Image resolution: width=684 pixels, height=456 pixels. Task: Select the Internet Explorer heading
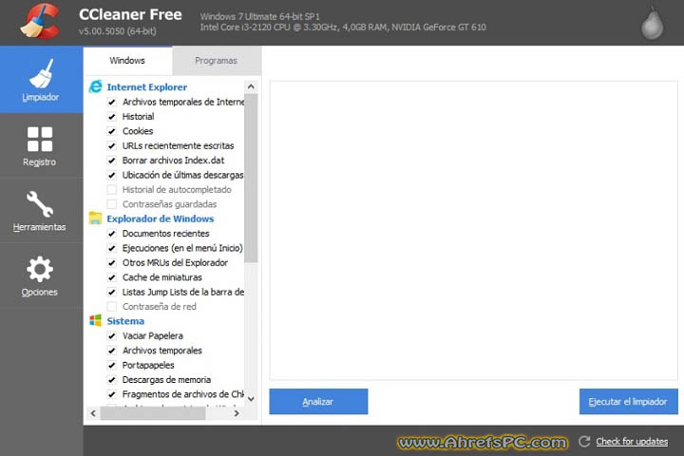tap(147, 86)
